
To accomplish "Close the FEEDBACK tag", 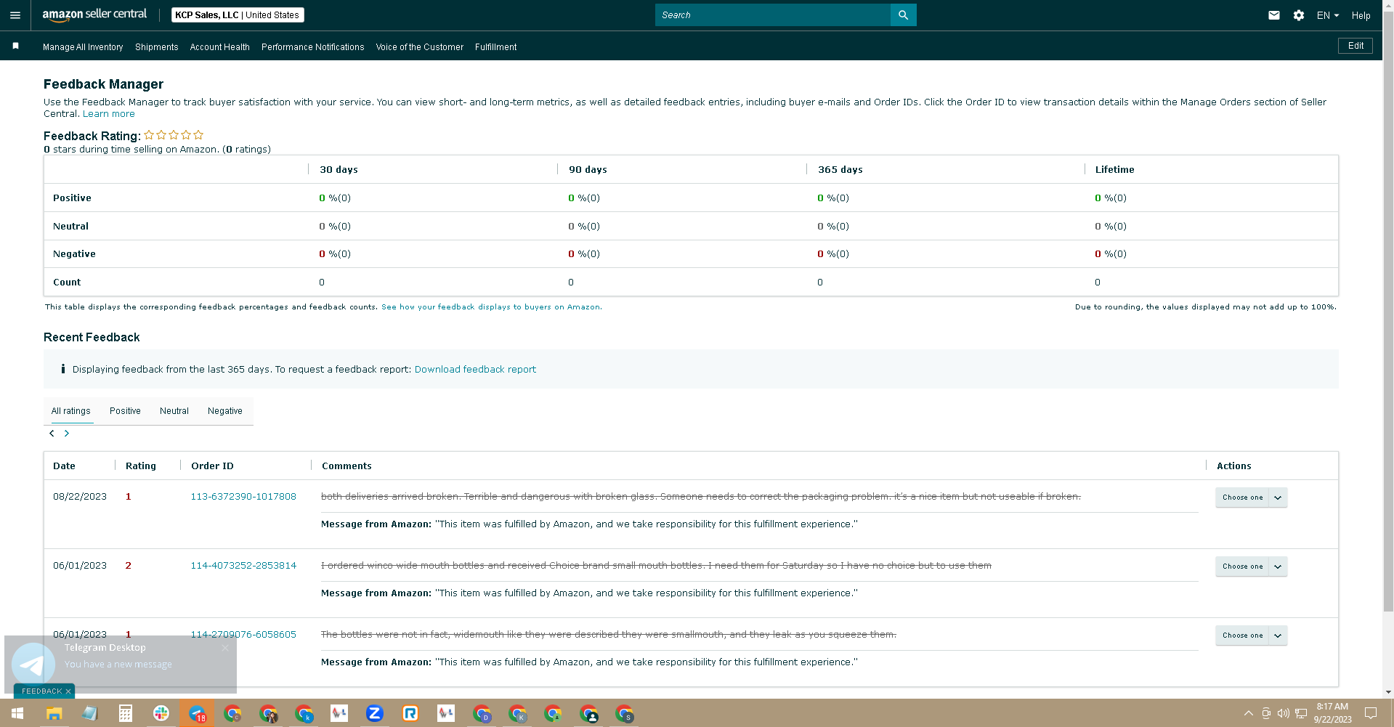I will 68,691.
